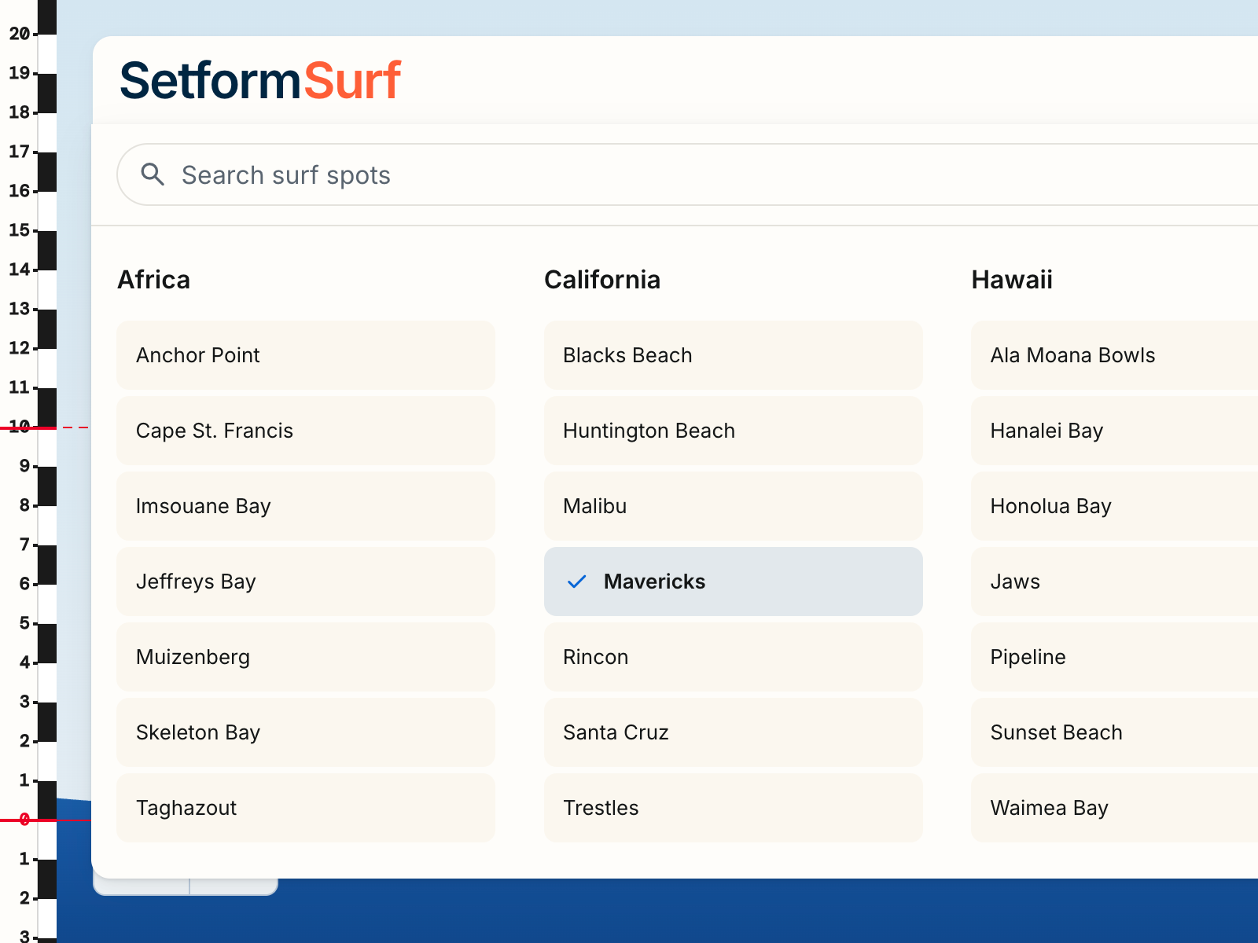Image resolution: width=1258 pixels, height=943 pixels.
Task: Pick Honolua Bay from Hawaii list
Action: (x=1115, y=506)
